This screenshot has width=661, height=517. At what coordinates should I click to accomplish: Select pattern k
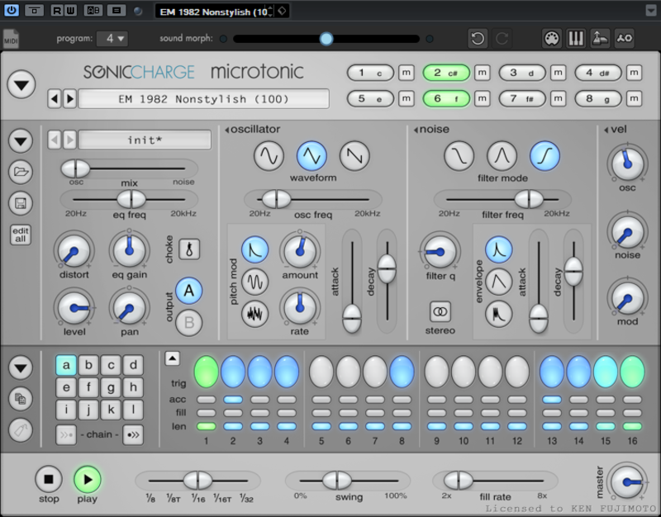pyautogui.click(x=111, y=410)
